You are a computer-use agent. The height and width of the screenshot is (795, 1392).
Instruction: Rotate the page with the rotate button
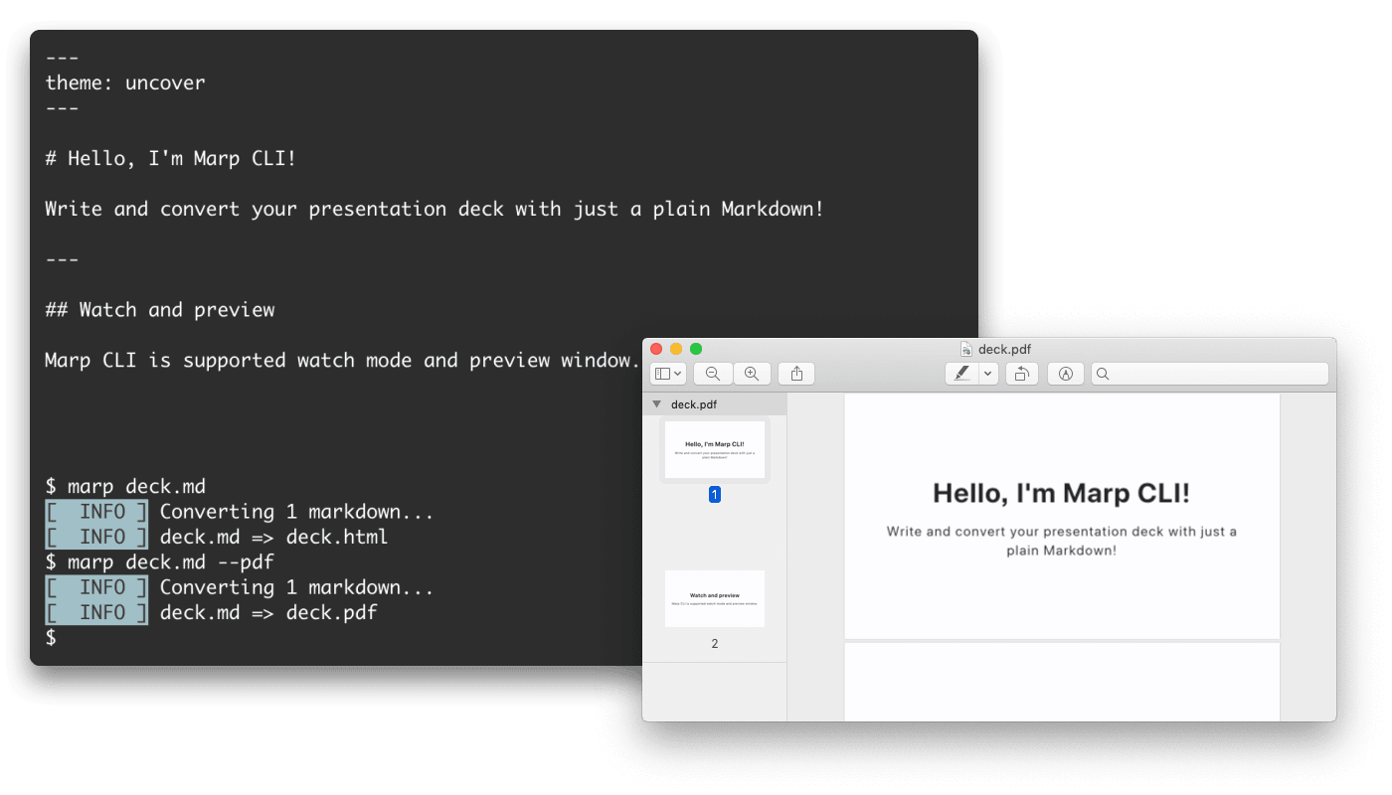coord(1022,374)
